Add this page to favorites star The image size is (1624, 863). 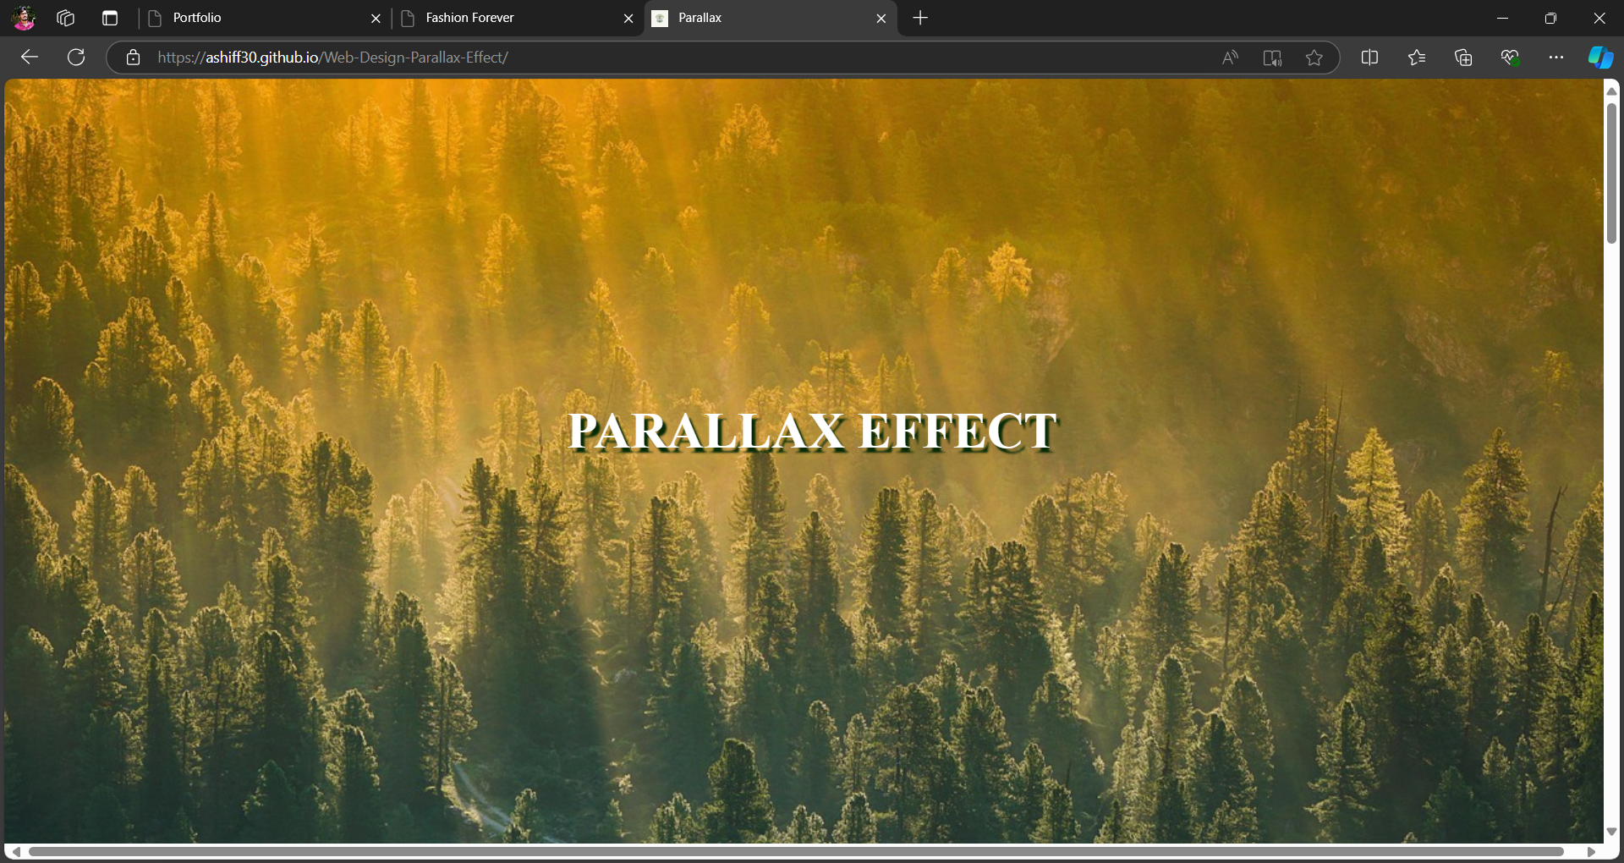click(1314, 58)
